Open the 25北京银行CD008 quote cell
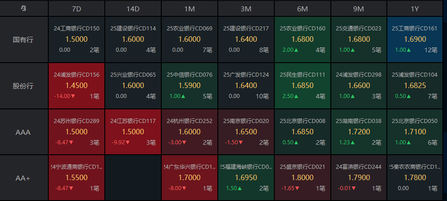The image size is (447, 201). pos(302,132)
